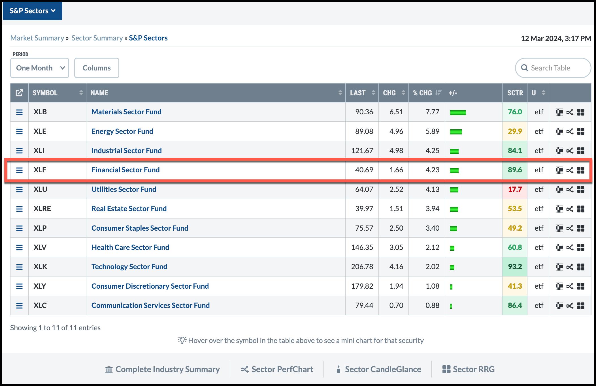Open hamburger menu for XLRE row
Viewport: 596px width, 386px height.
pyautogui.click(x=19, y=209)
